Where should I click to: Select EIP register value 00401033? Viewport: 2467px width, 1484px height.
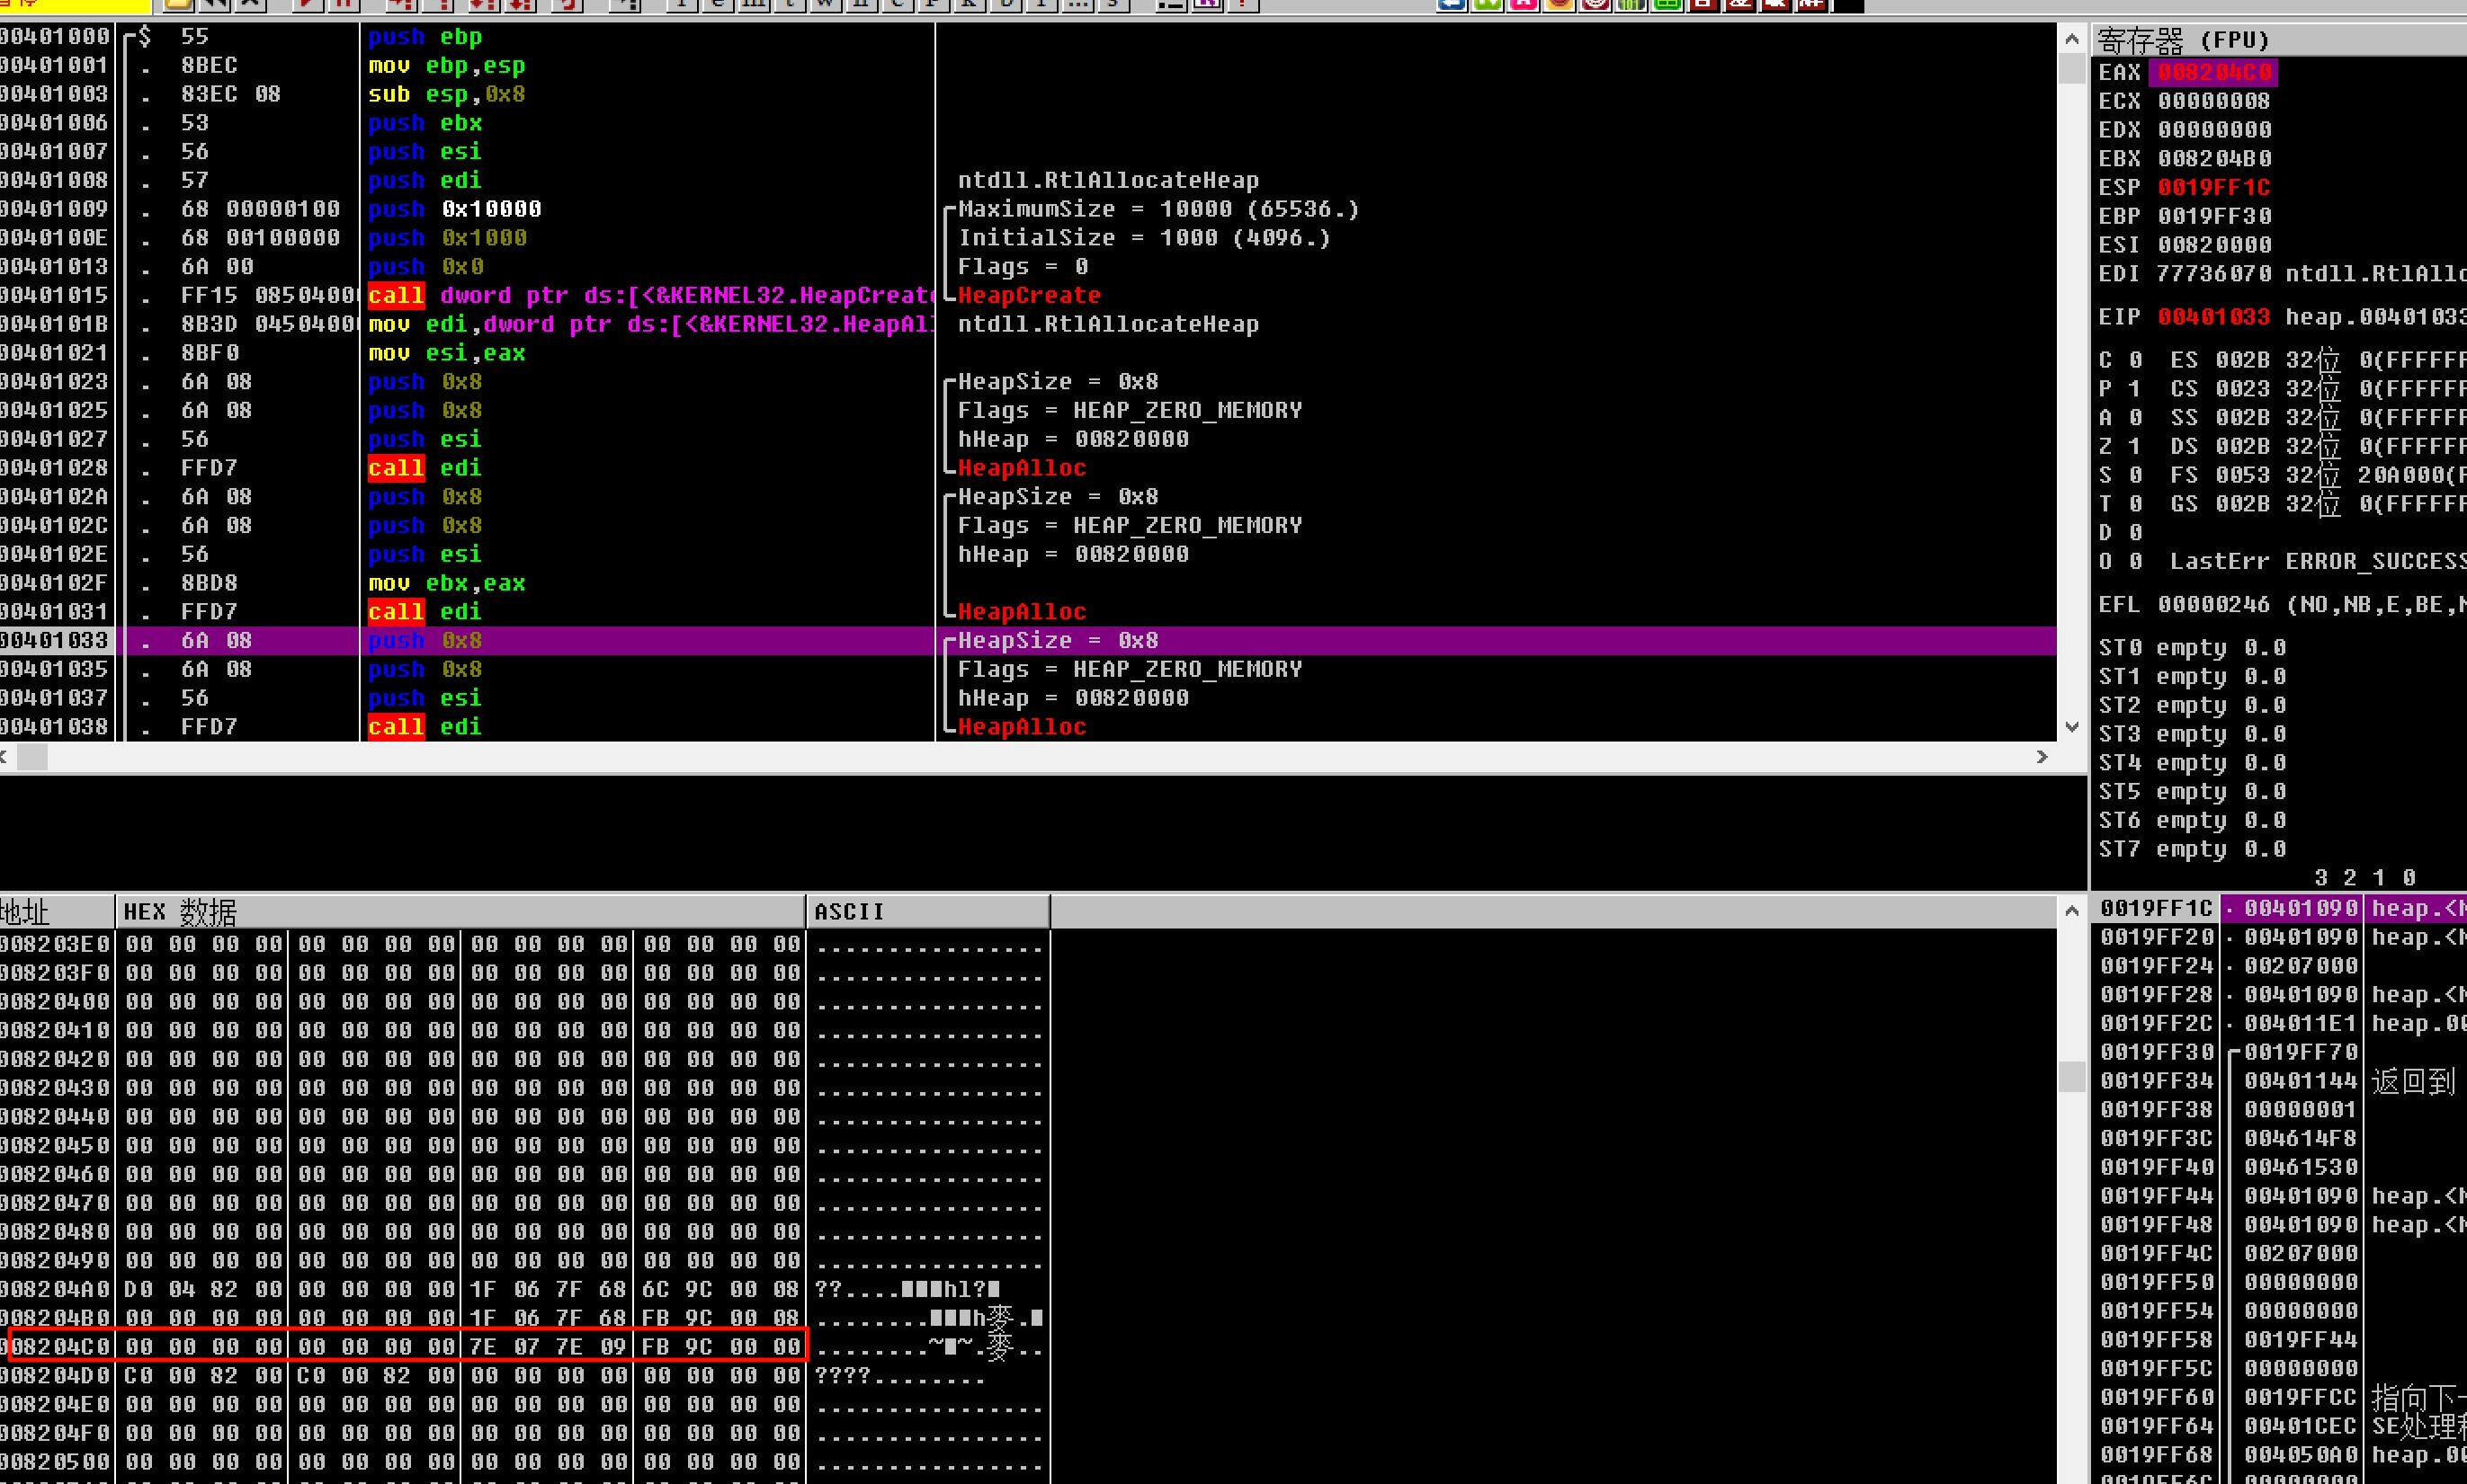pyautogui.click(x=2214, y=317)
